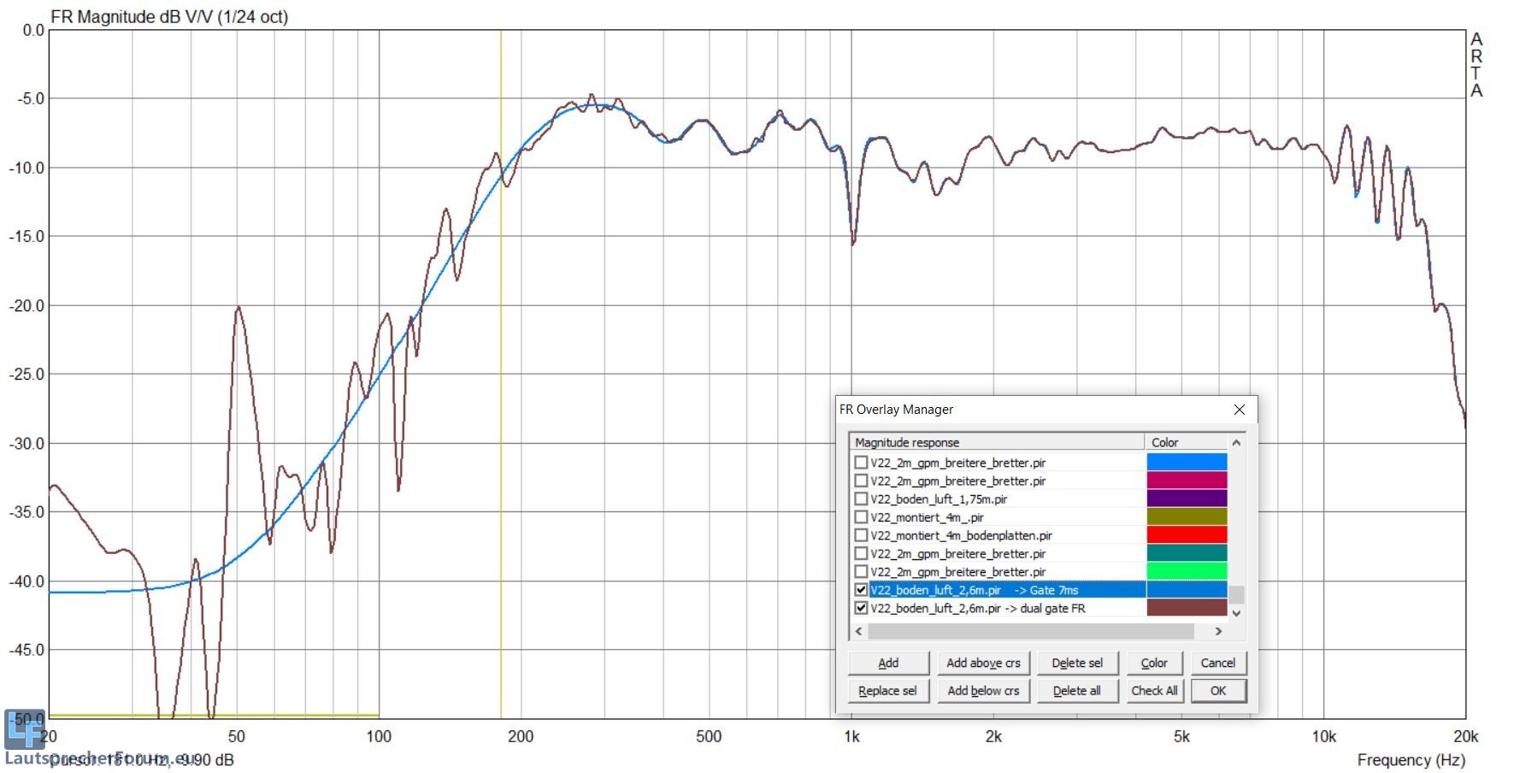This screenshot has height=773, width=1514.
Task: Click the red color swatch for bodenplatten
Action: click(1187, 535)
